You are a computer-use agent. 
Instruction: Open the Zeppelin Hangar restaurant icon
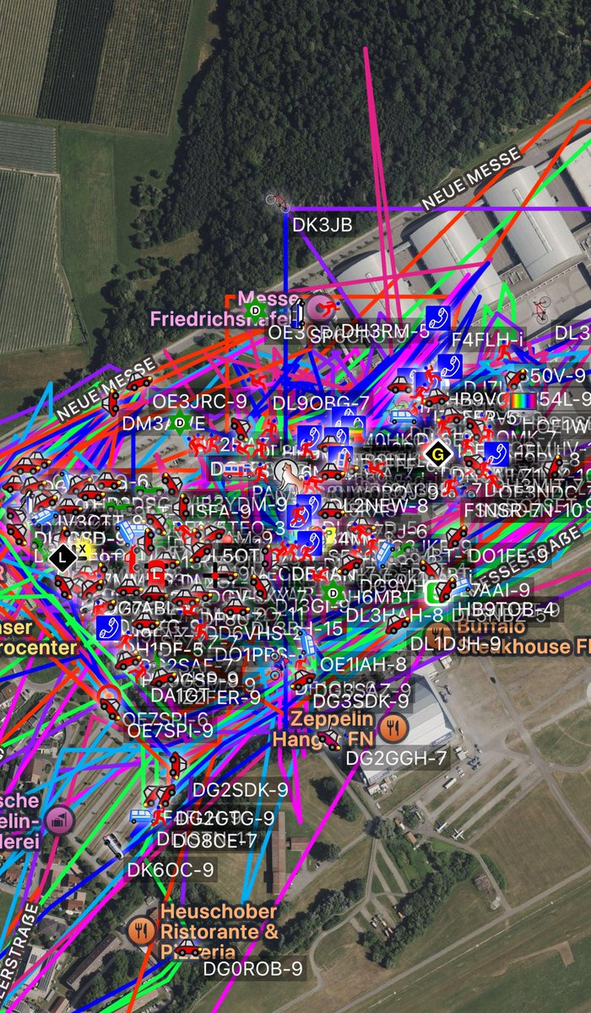coord(394,728)
